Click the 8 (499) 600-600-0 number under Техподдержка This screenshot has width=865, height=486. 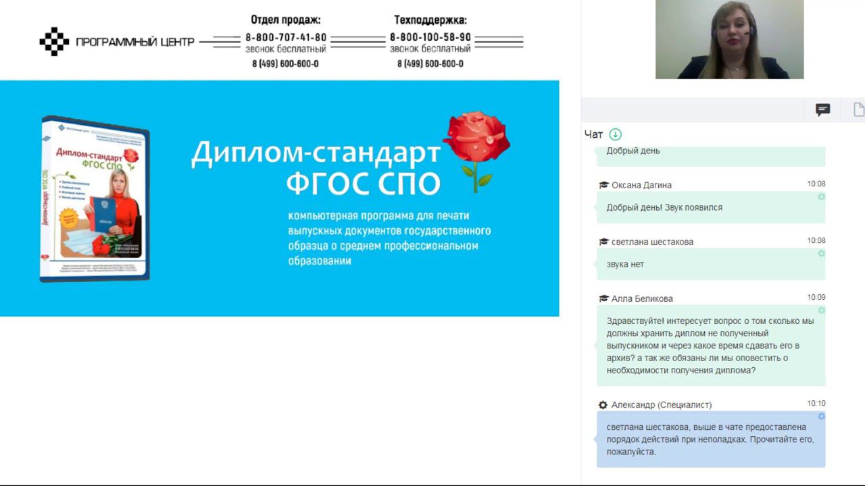[430, 63]
